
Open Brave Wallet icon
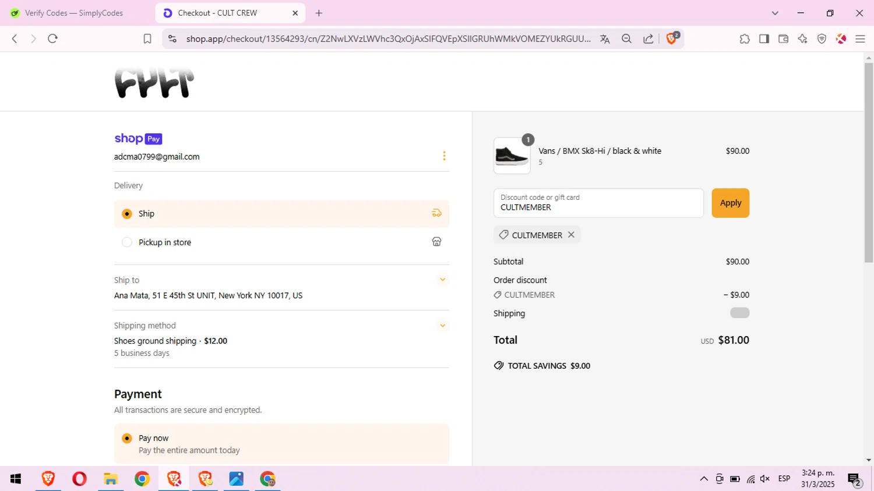[783, 38]
